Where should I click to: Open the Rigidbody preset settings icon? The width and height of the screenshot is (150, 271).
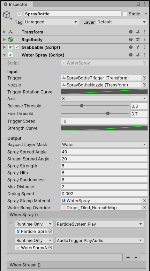pos(138,39)
